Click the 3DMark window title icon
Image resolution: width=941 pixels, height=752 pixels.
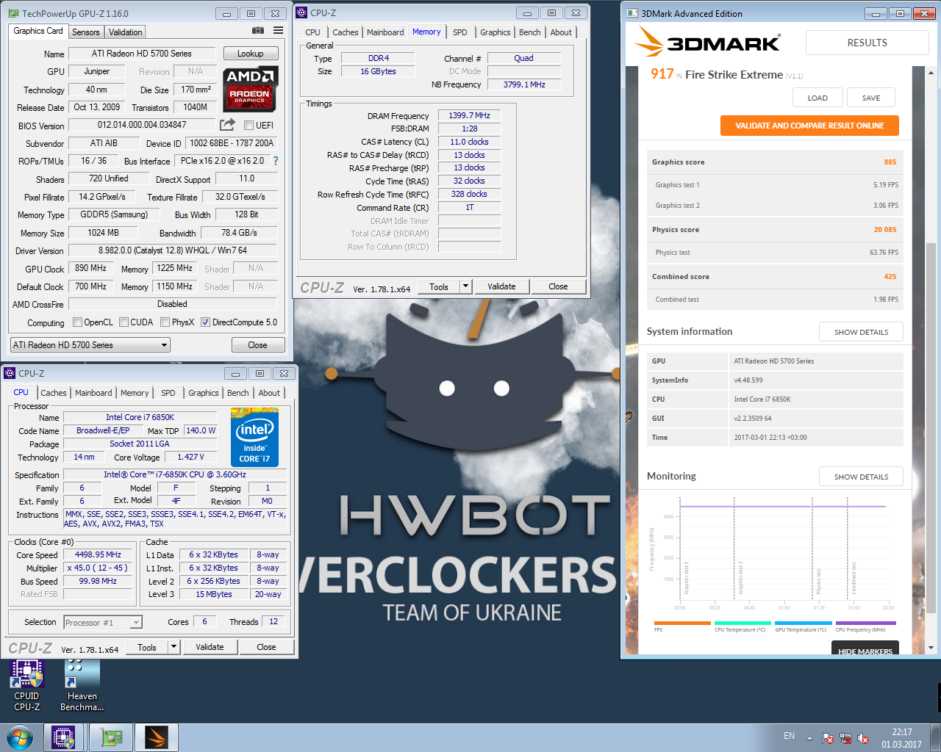pyautogui.click(x=632, y=13)
